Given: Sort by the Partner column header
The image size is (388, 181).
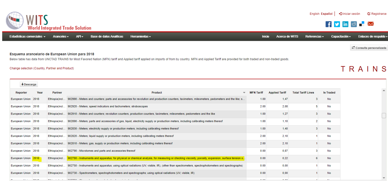Looking at the screenshot, I should click(57, 92).
